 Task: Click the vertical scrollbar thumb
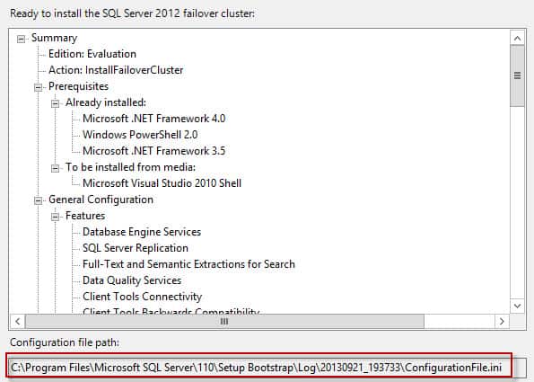[x=517, y=76]
